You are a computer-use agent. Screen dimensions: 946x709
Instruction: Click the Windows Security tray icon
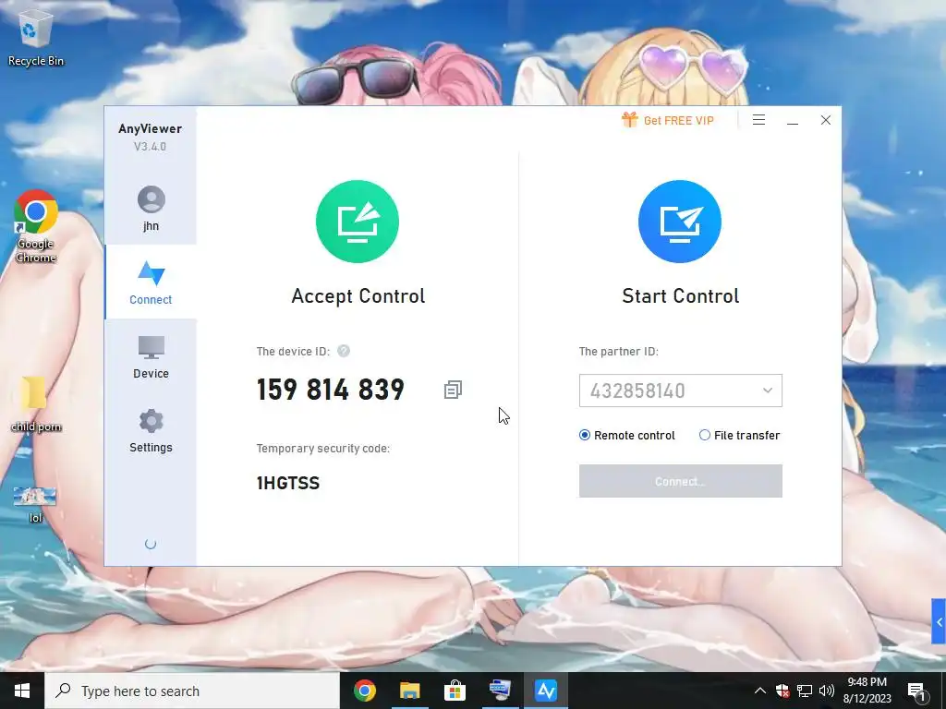[782, 691]
